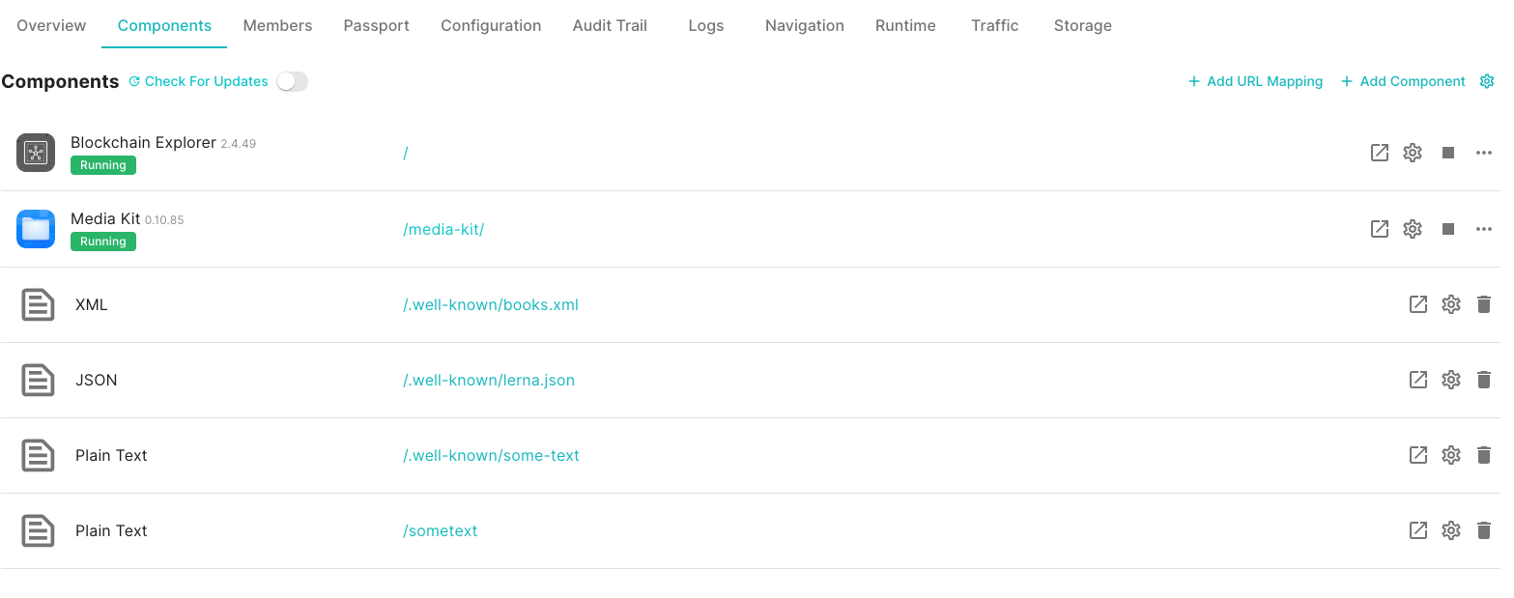Expand more options for Blockchain Explorer
The height and width of the screenshot is (598, 1514).
pos(1484,153)
